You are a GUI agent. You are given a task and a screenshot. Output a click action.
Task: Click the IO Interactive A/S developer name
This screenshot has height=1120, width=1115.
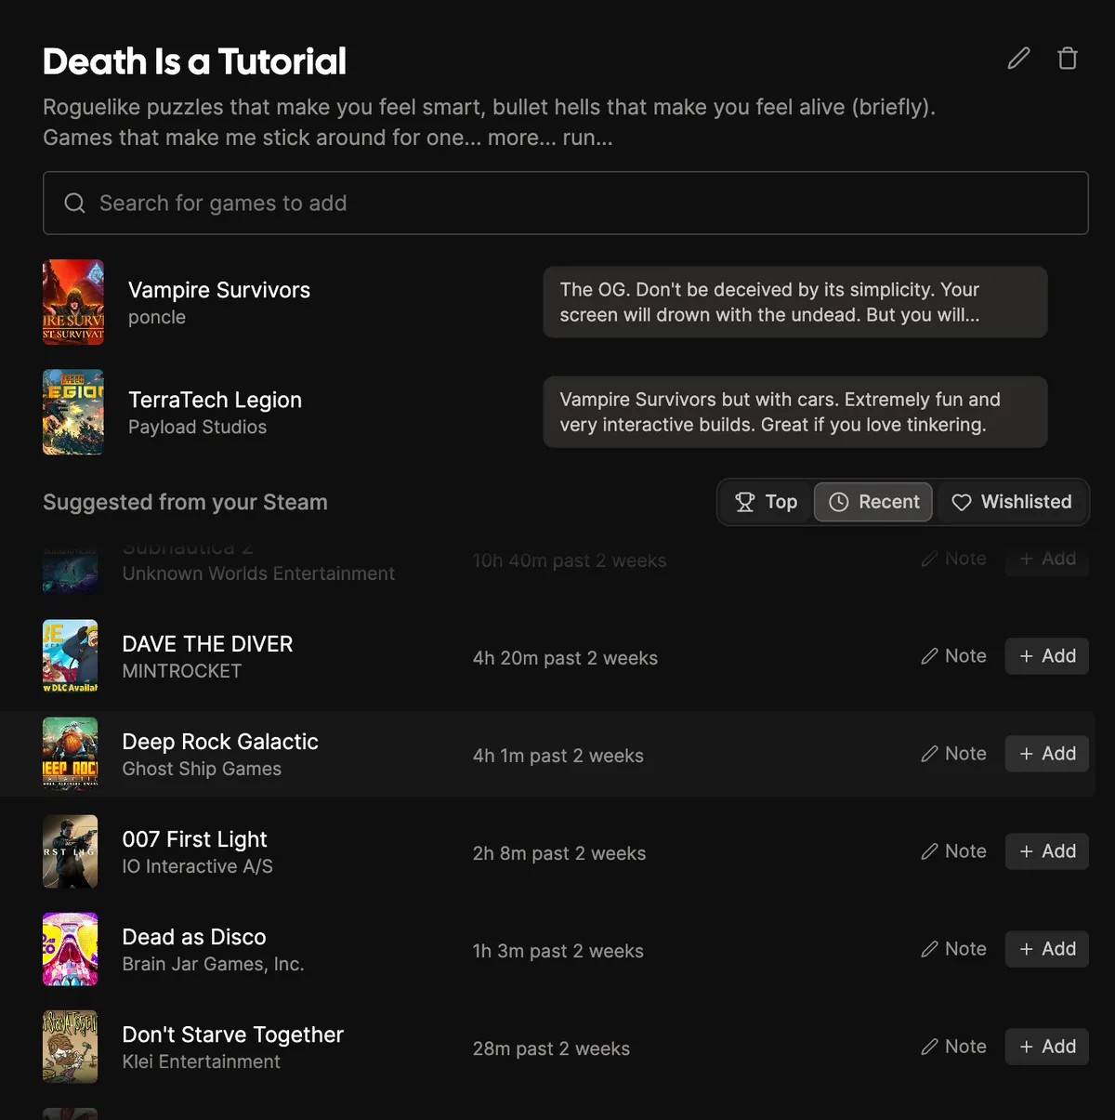(x=198, y=866)
